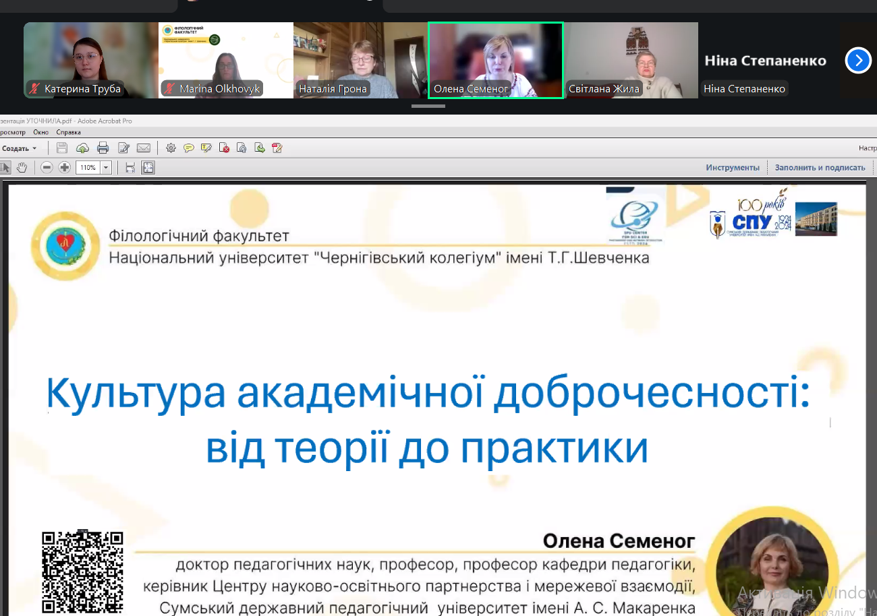Select Світлана Жила video thumbnail
This screenshot has width=877, height=616.
tap(631, 61)
